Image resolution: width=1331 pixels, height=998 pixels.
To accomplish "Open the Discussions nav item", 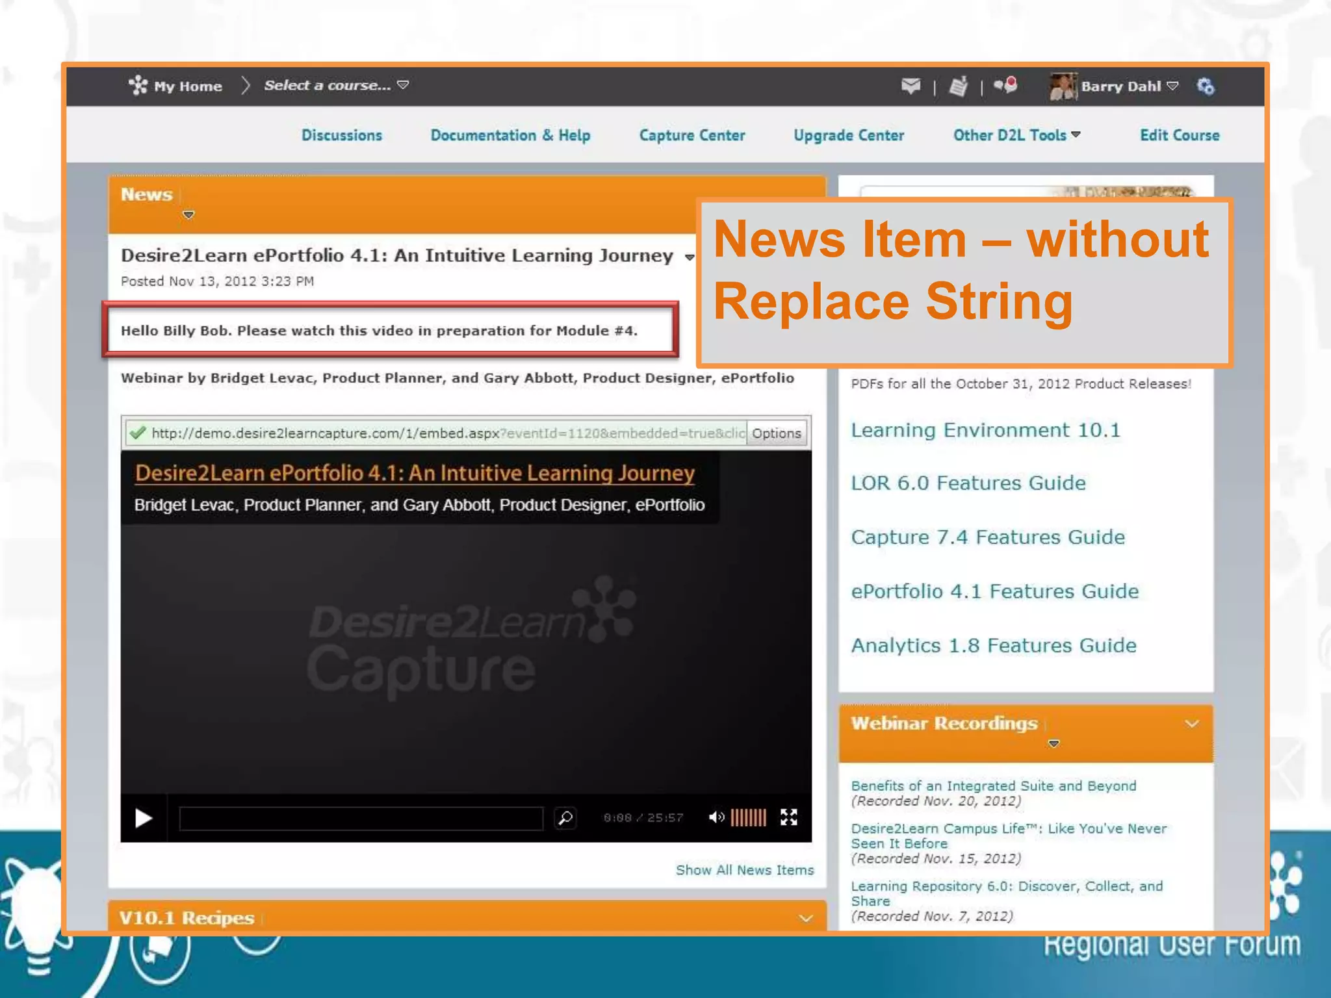I will [342, 135].
